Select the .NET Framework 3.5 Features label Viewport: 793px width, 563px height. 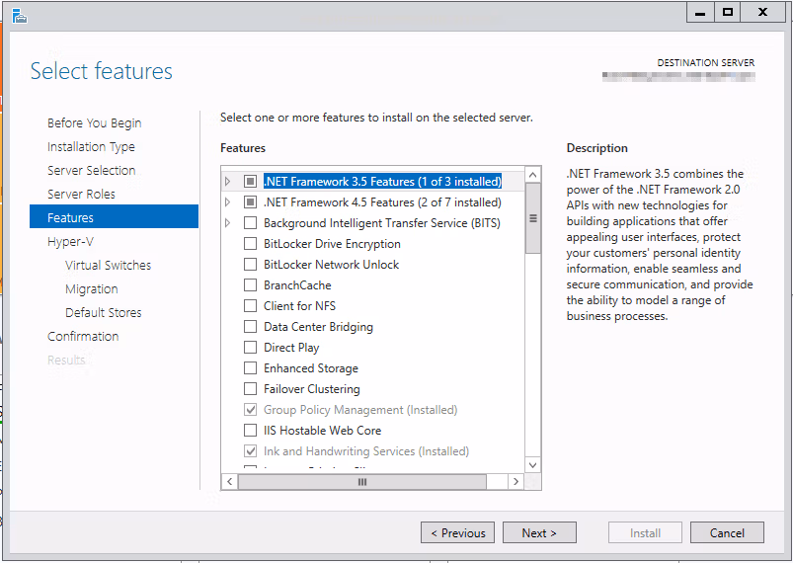coord(382,181)
